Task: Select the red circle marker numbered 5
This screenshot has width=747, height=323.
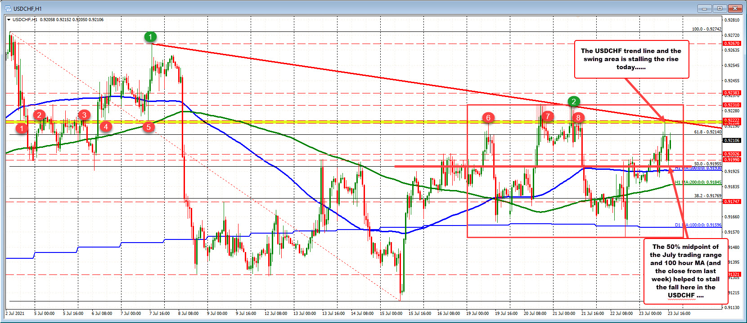Action: [148, 127]
